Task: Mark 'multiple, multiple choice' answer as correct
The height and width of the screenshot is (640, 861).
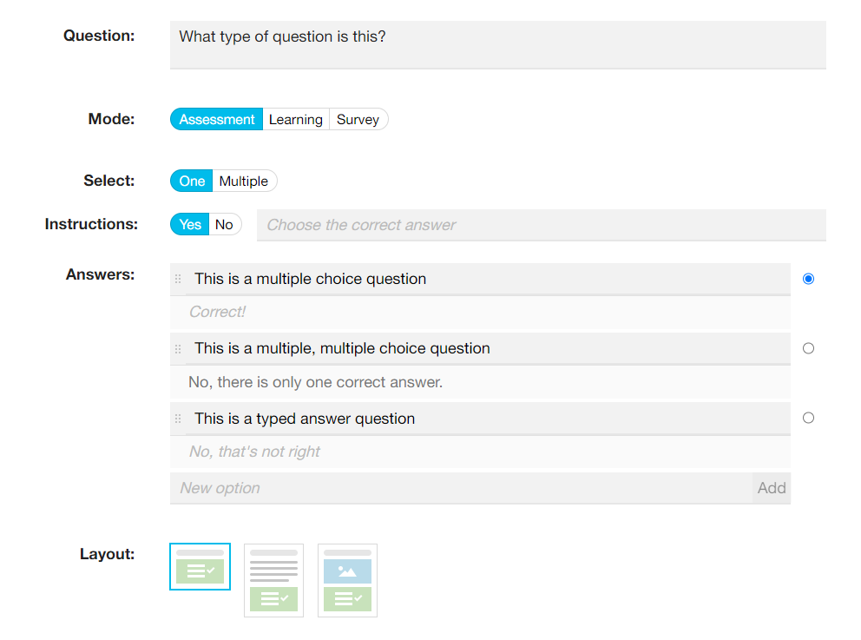Action: tap(808, 348)
